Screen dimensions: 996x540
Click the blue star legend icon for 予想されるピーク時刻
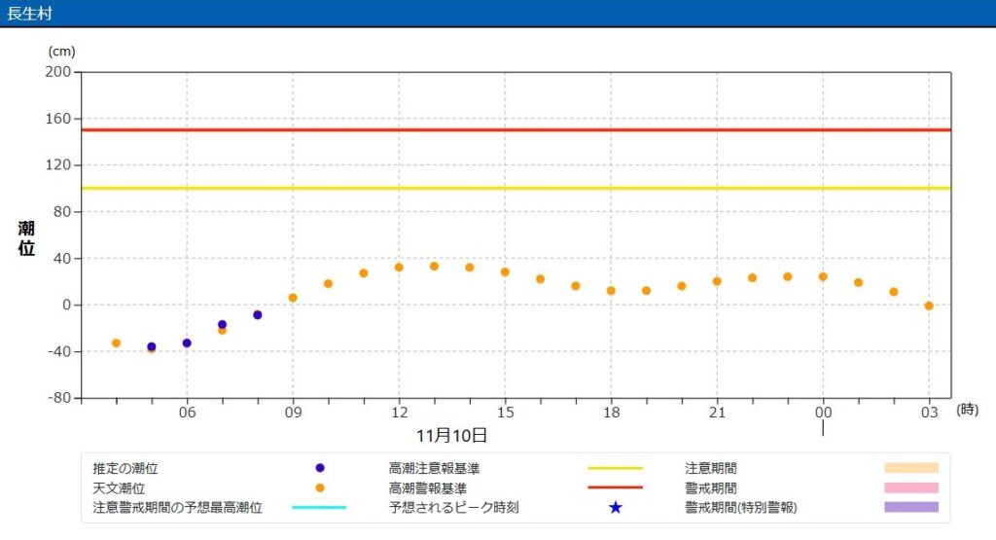616,508
